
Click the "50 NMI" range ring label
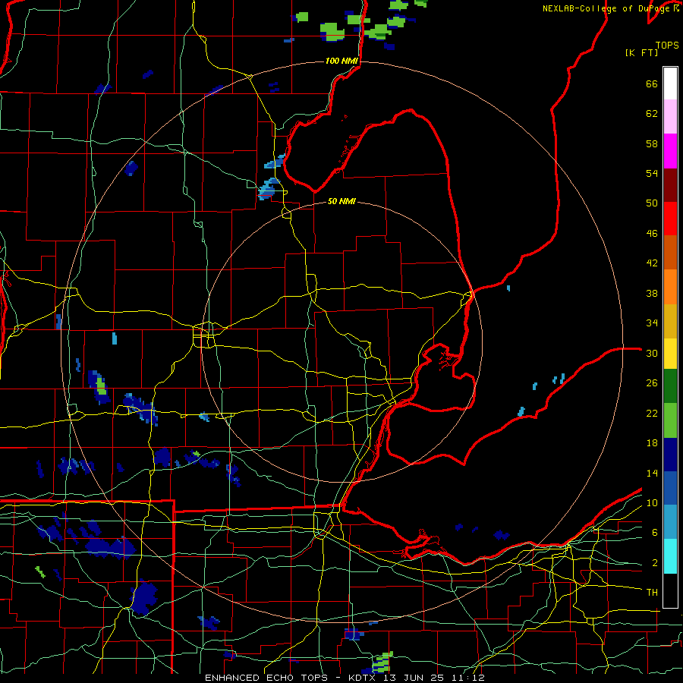click(341, 202)
